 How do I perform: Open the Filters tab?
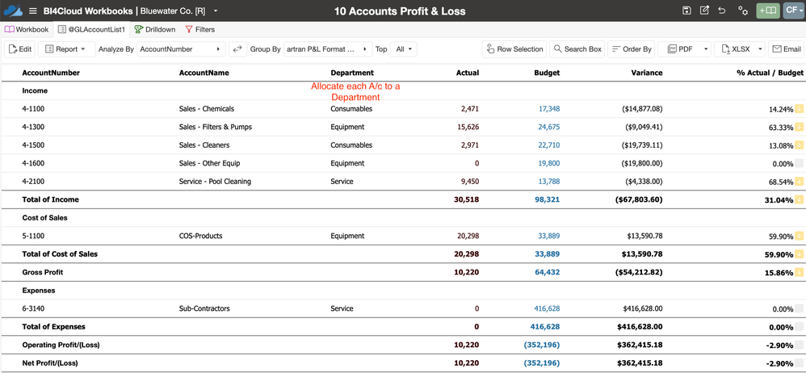(199, 30)
